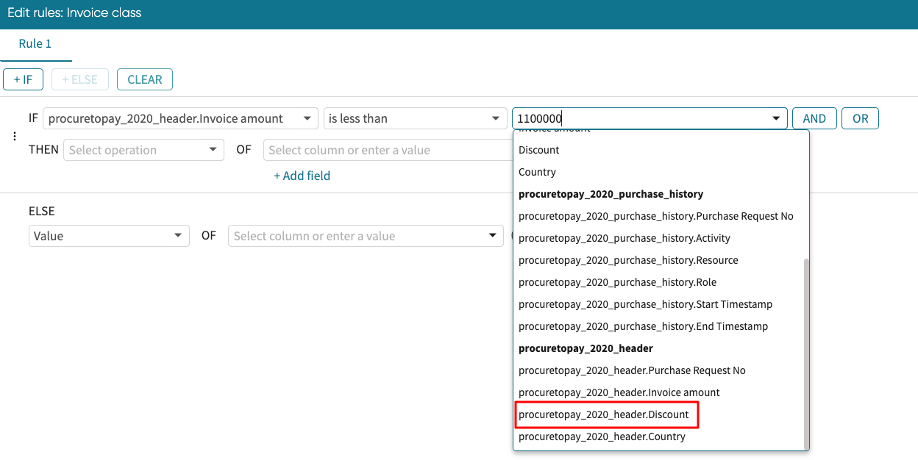Click the OR condition button

[x=860, y=118]
